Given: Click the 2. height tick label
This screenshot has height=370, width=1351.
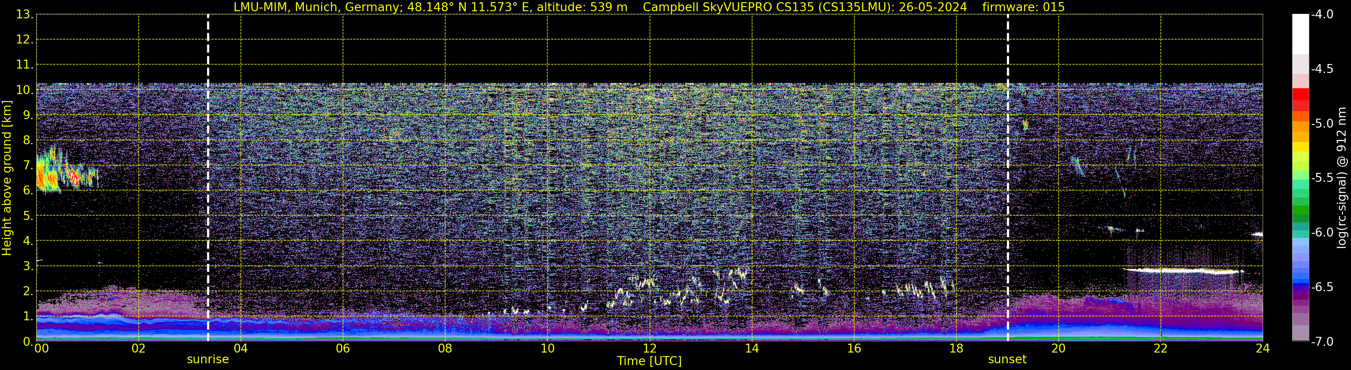Looking at the screenshot, I should click(28, 292).
